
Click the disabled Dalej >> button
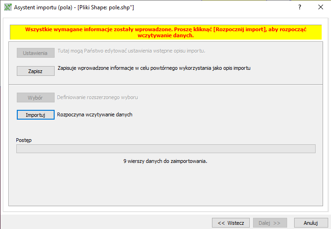coord(270,222)
